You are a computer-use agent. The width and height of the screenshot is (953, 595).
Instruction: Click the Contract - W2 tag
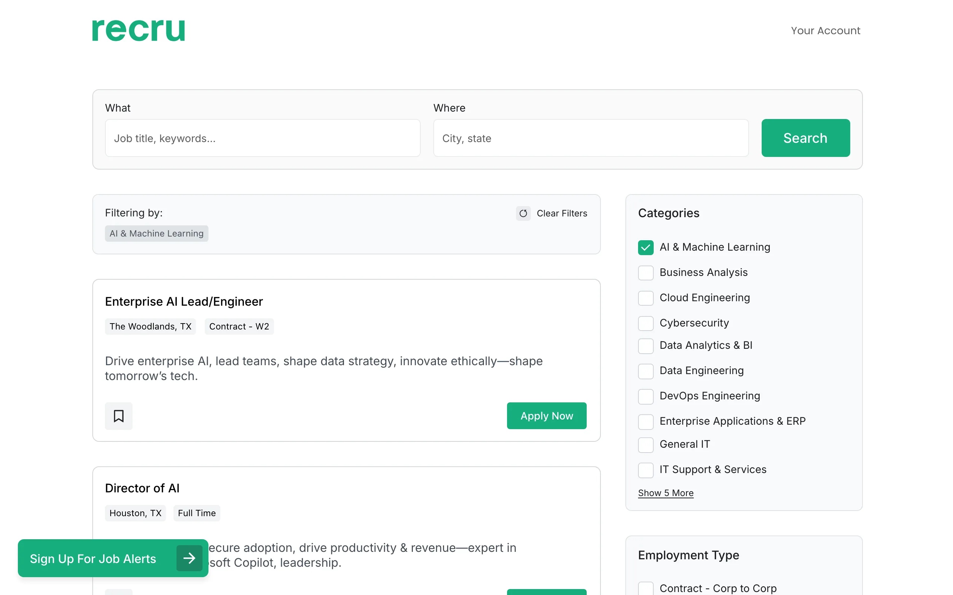pyautogui.click(x=239, y=327)
